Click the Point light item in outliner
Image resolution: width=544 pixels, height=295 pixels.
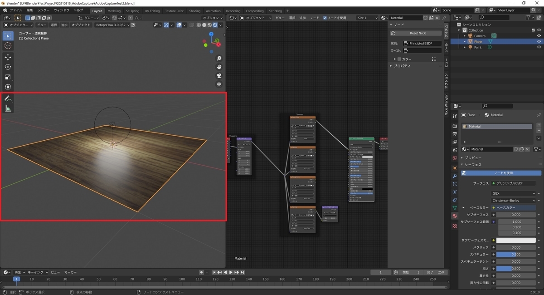[x=478, y=47]
